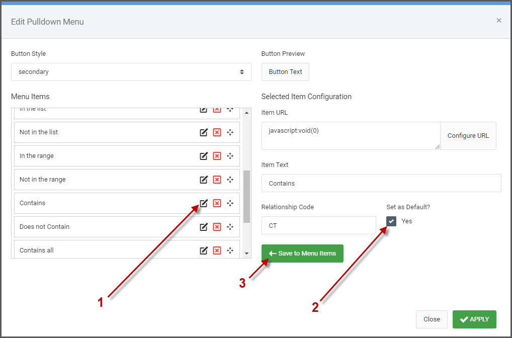The width and height of the screenshot is (512, 338).
Task: Delete the Contains menu item
Action: (217, 203)
